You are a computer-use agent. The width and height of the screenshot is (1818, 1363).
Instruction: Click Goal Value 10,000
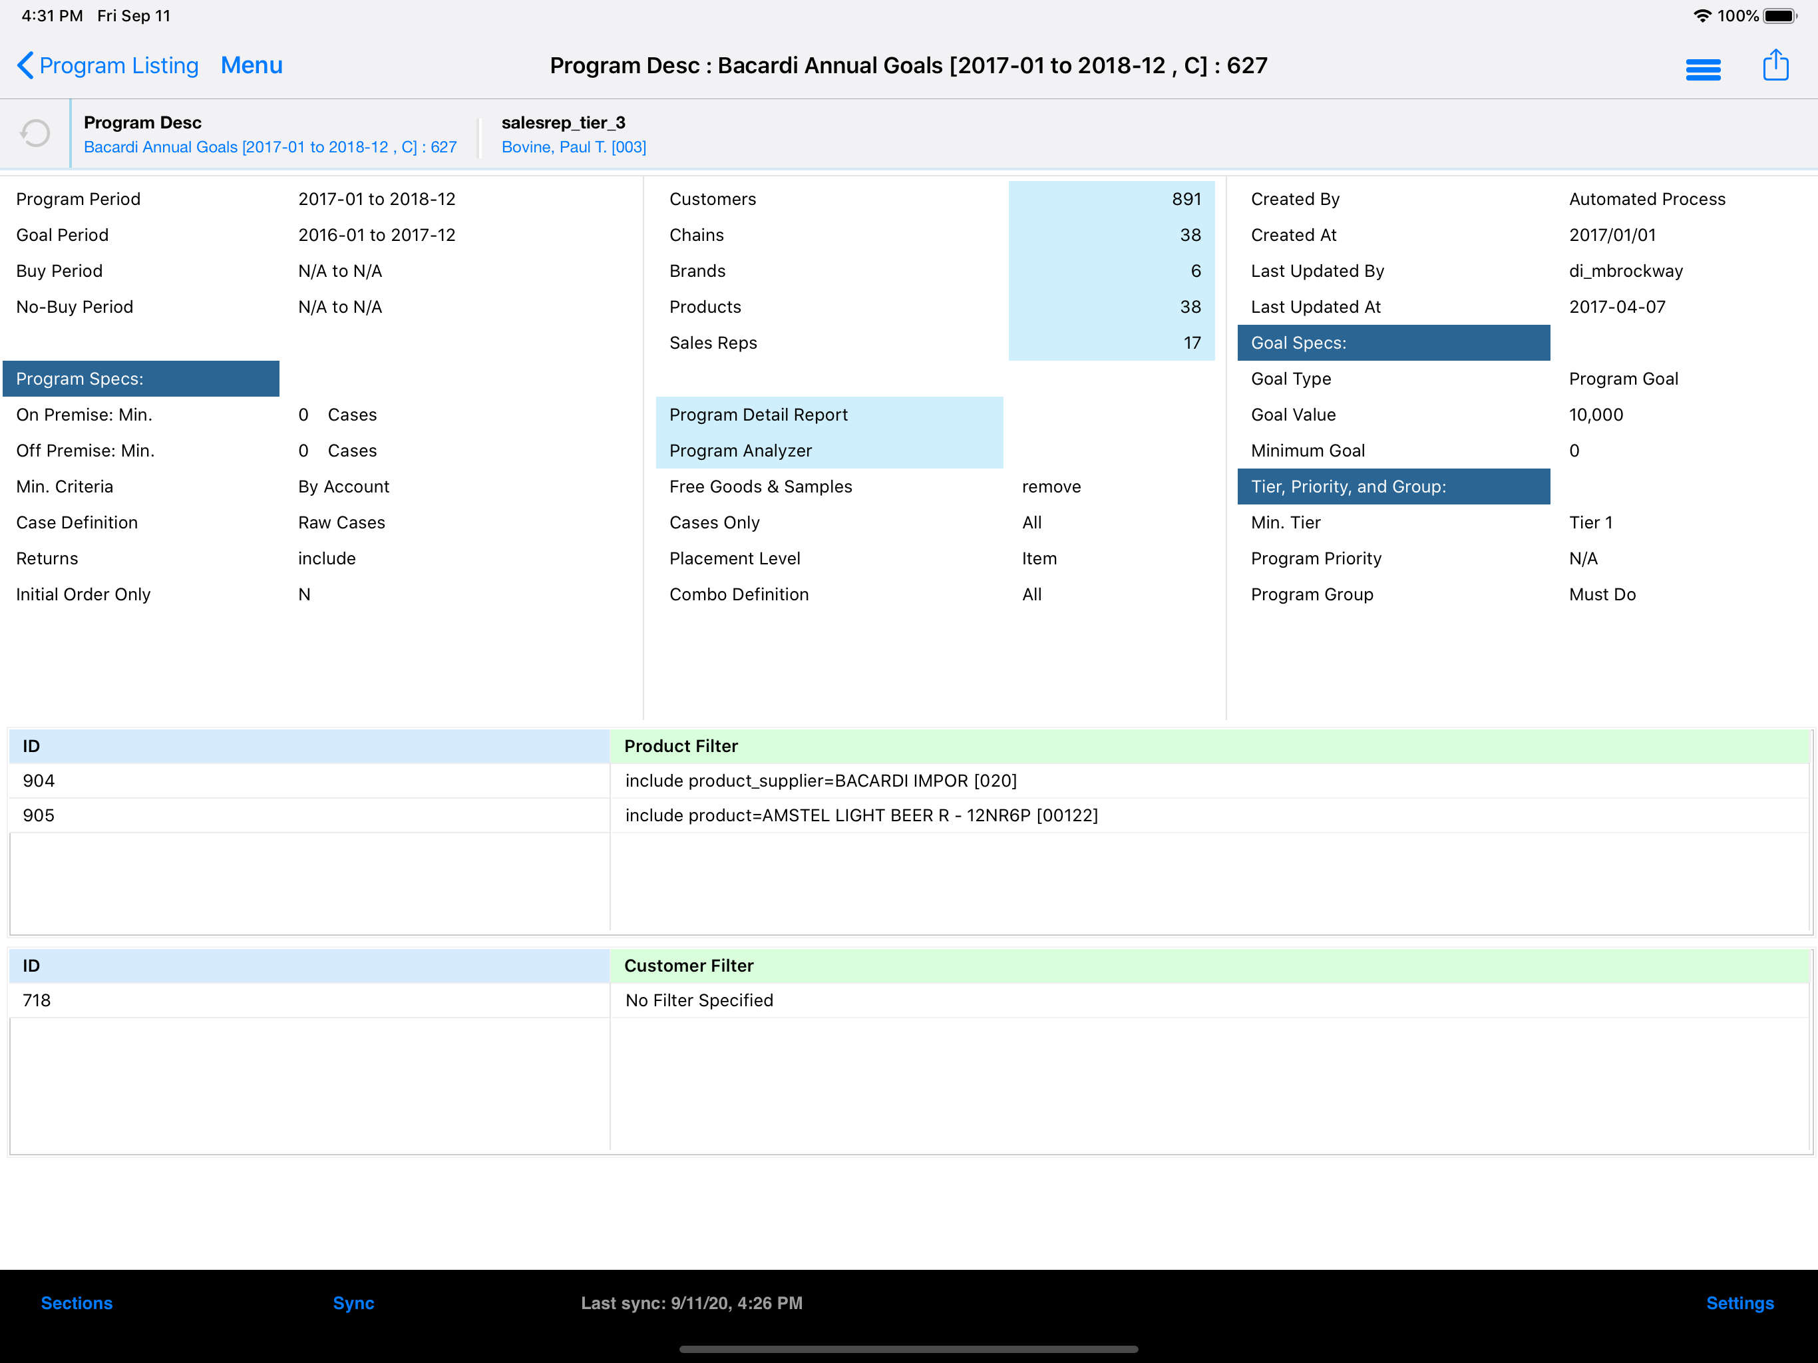coord(1596,415)
